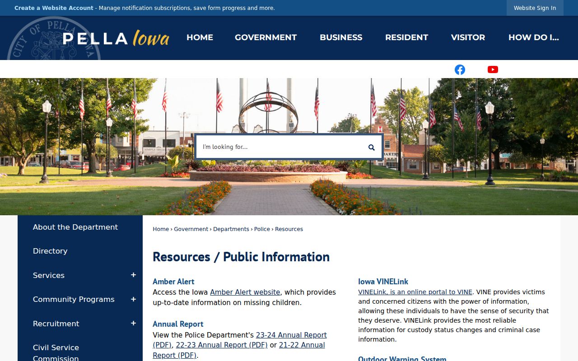The height and width of the screenshot is (361, 578).
Task: Open the Government main menu
Action: coord(266,37)
